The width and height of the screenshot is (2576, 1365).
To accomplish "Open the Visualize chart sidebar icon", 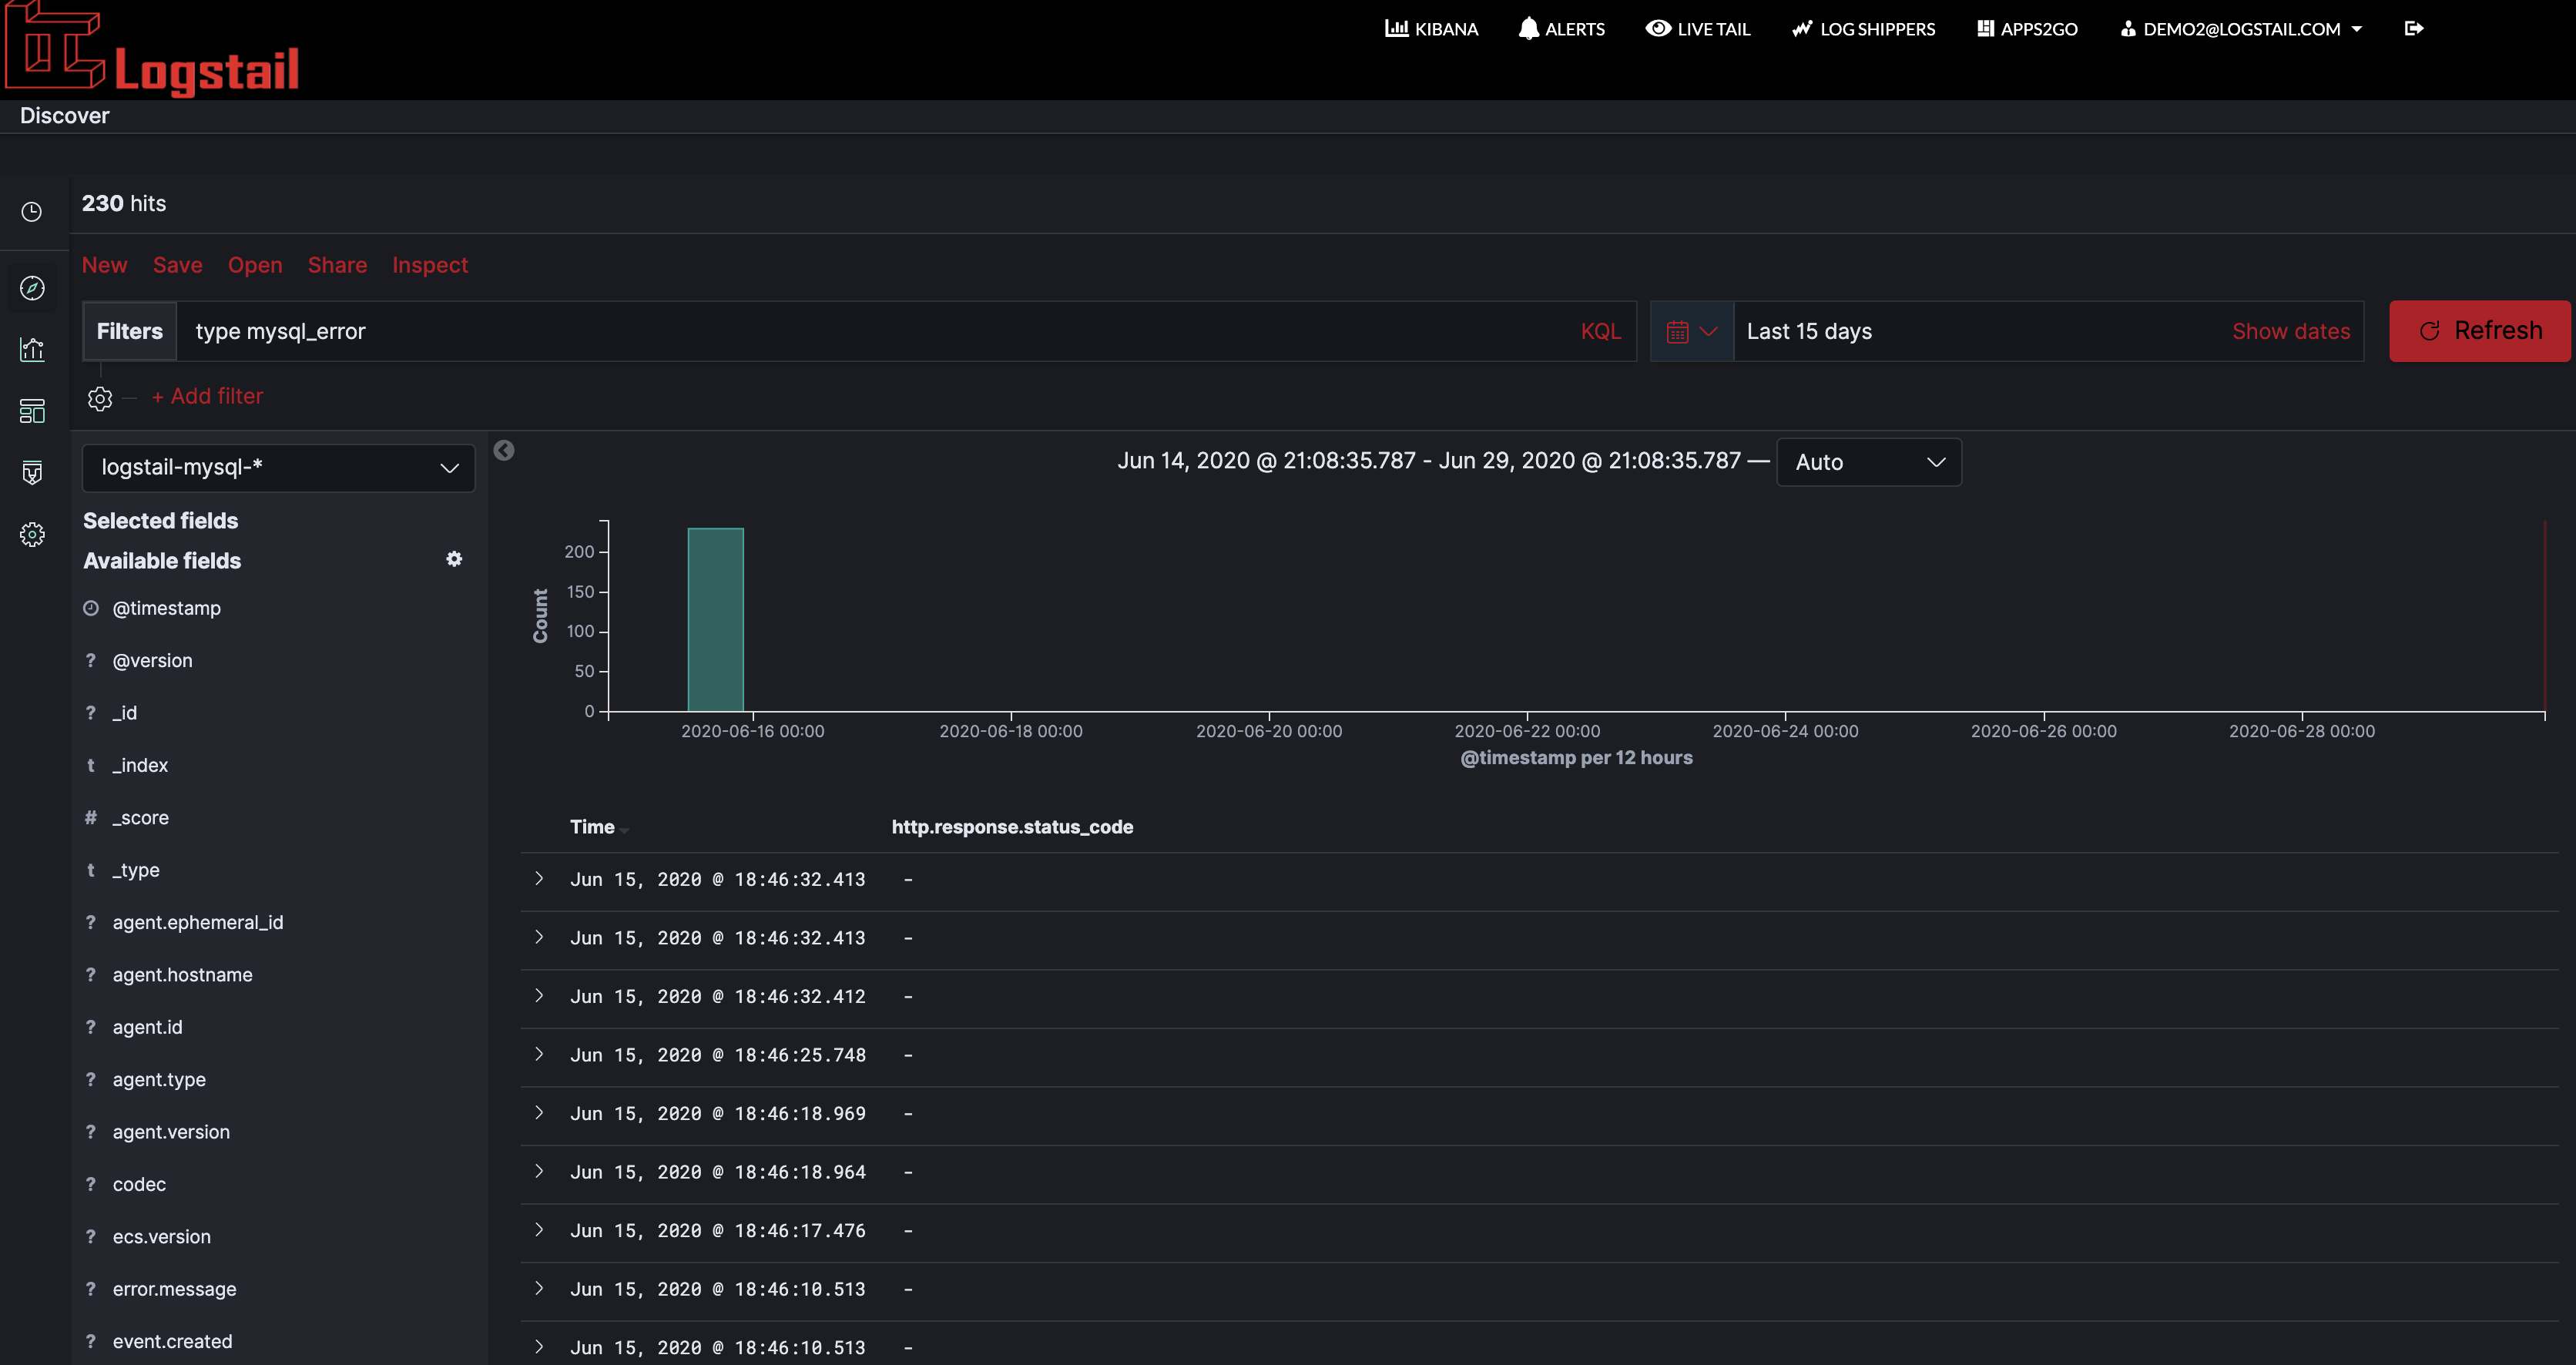I will [x=32, y=349].
